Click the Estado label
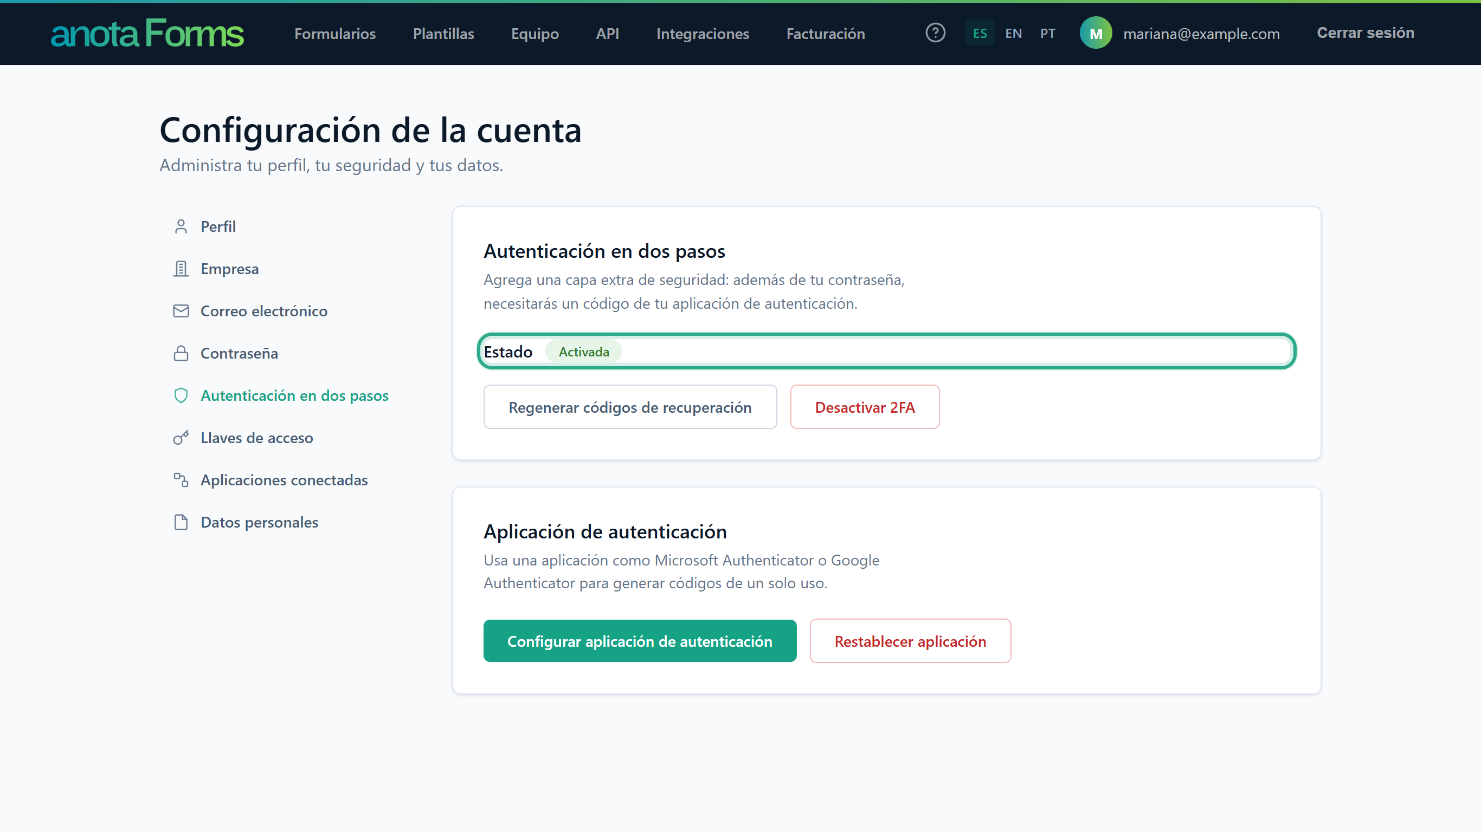The image size is (1481, 832). pyautogui.click(x=508, y=352)
